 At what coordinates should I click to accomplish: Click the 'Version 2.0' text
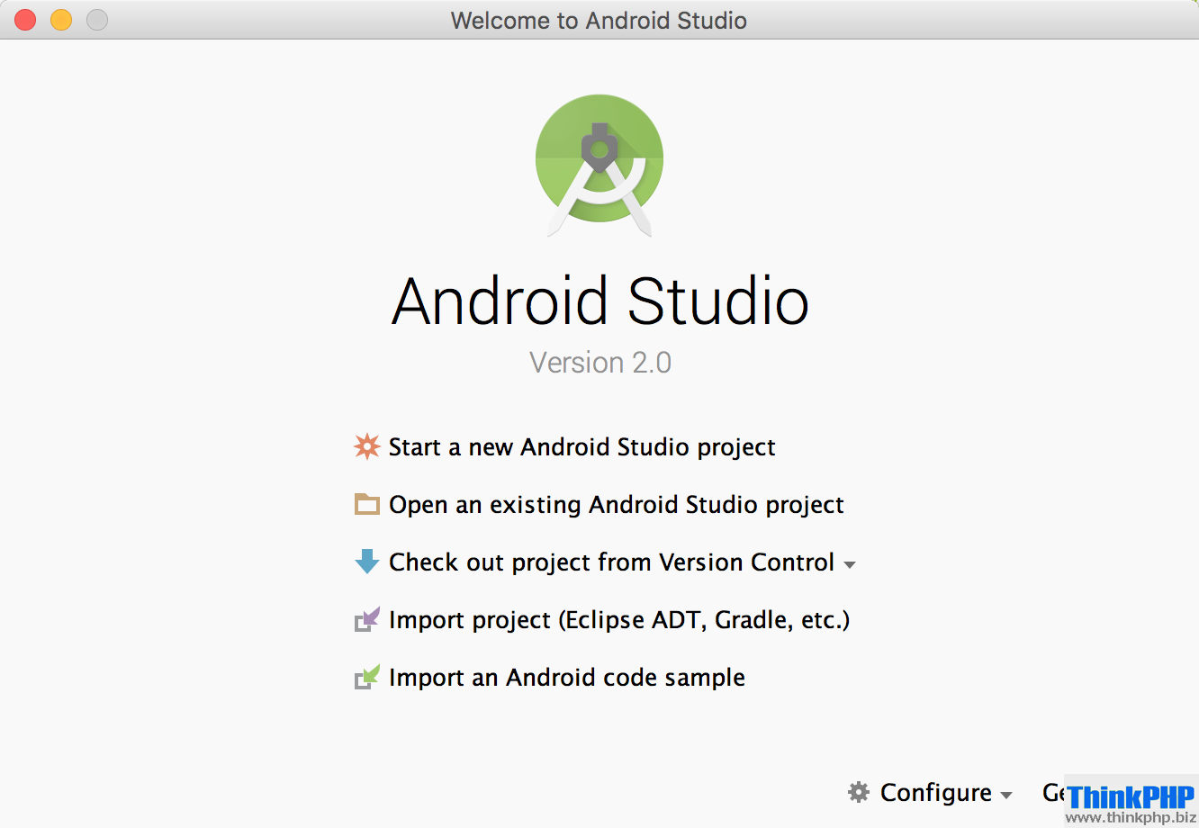pos(600,363)
